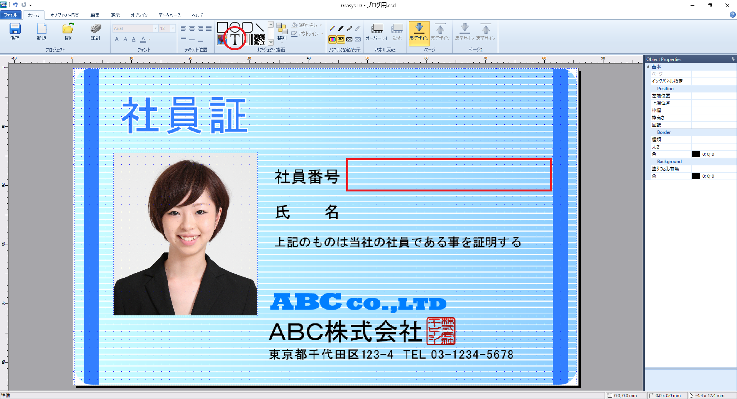Insert an image with the picture tool
Image resolution: width=737 pixels, height=399 pixels.
(x=222, y=40)
